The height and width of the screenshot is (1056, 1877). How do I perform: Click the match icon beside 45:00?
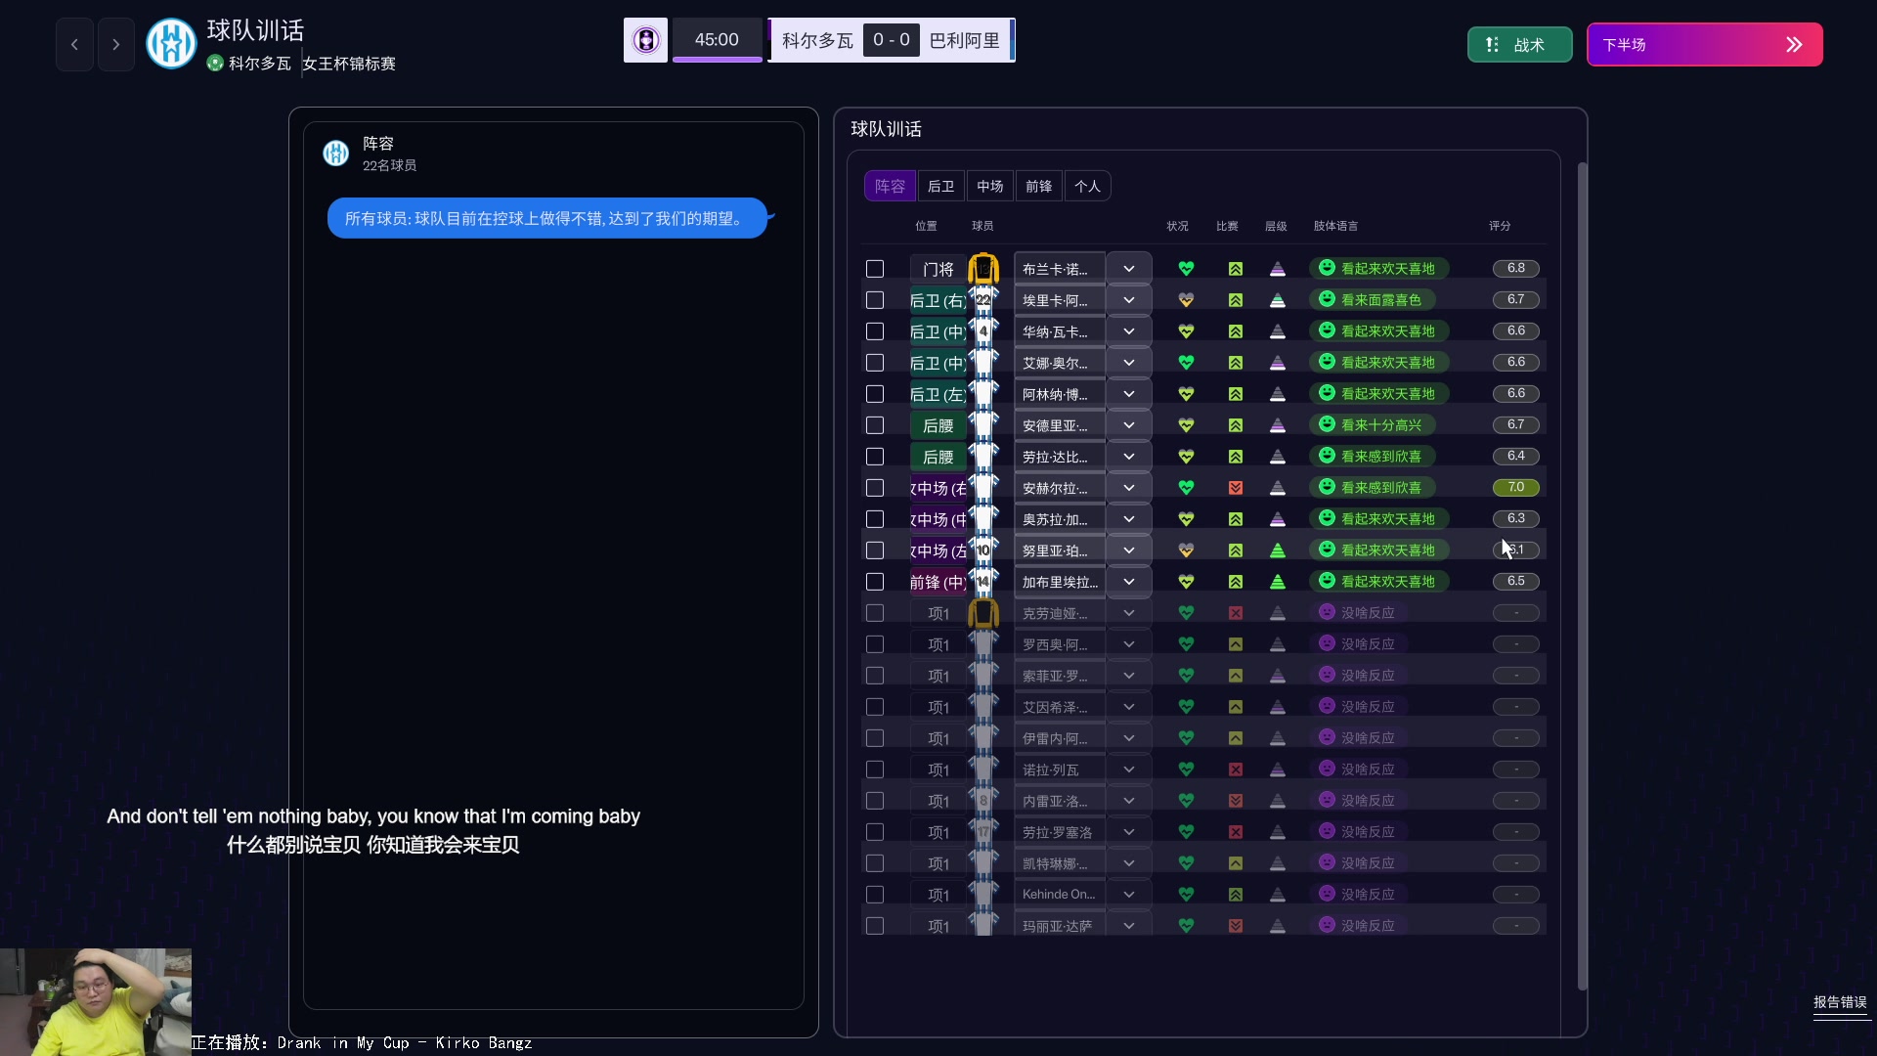(x=645, y=40)
